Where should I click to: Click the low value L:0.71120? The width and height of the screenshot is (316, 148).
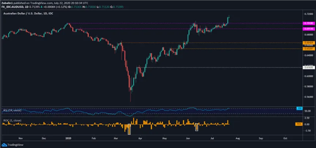[103, 7]
